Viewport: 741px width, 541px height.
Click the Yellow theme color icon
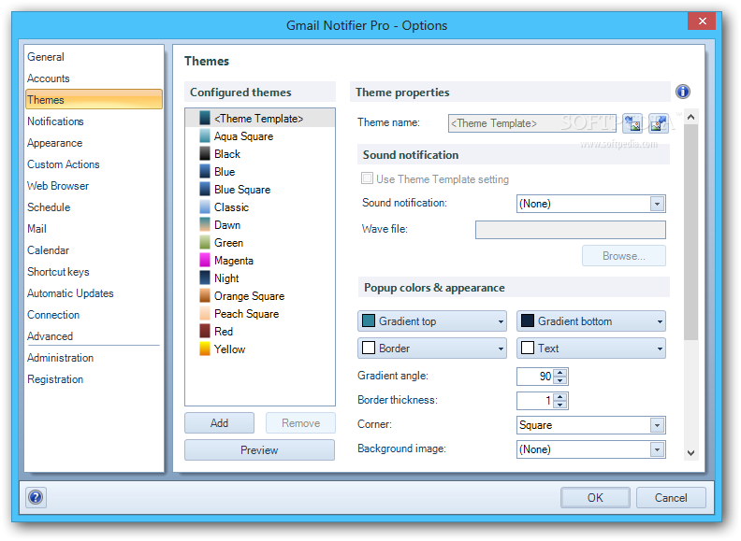click(205, 349)
